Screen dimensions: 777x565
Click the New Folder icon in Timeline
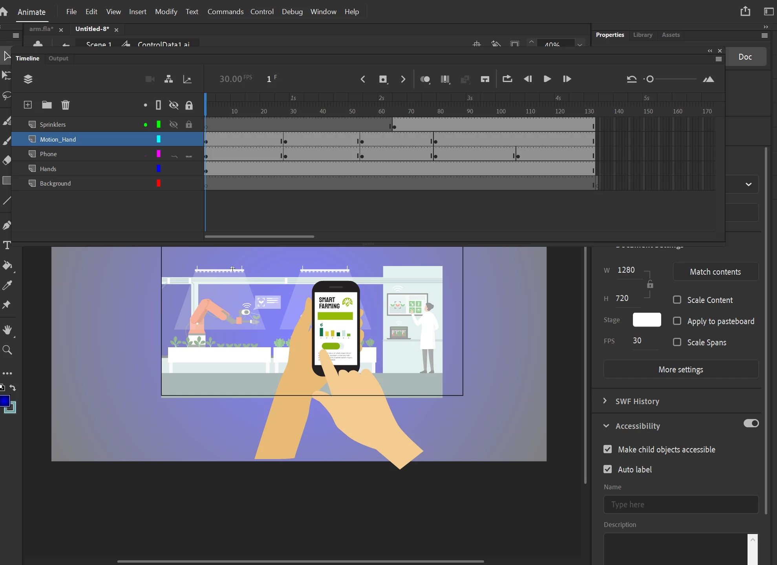(47, 105)
